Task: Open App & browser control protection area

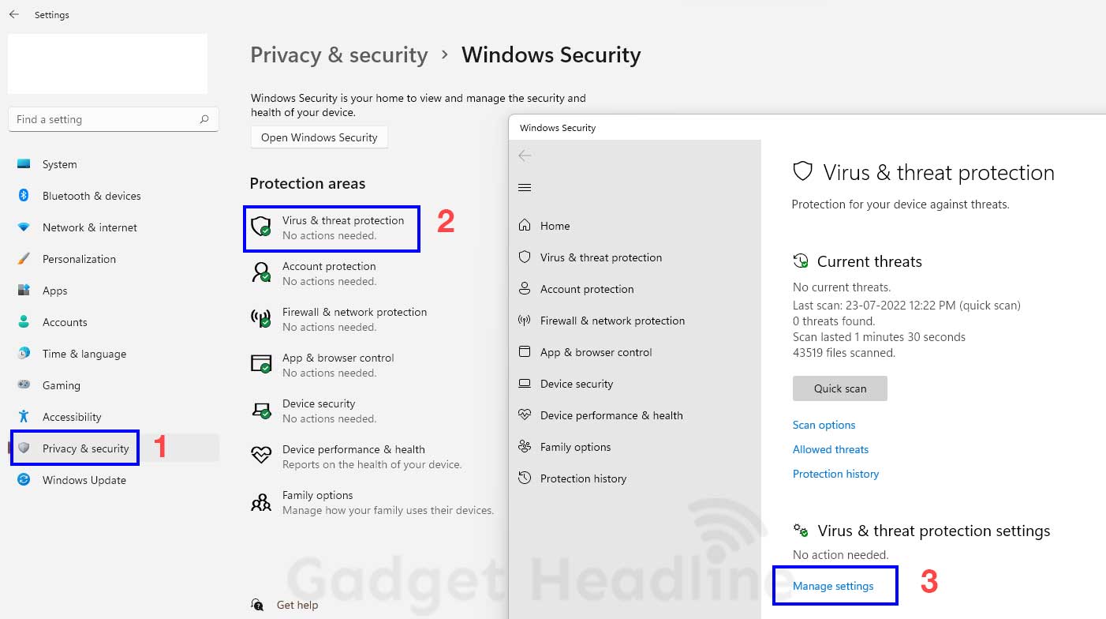Action: pyautogui.click(x=338, y=365)
